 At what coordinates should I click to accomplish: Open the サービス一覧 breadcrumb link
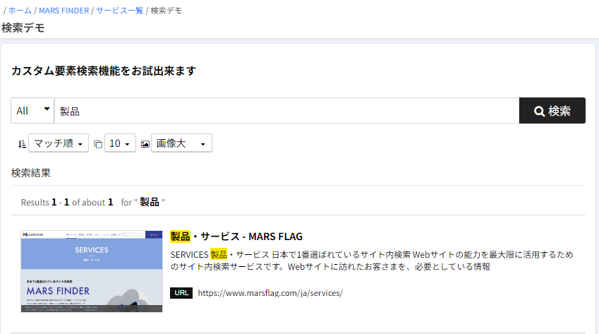click(x=119, y=11)
